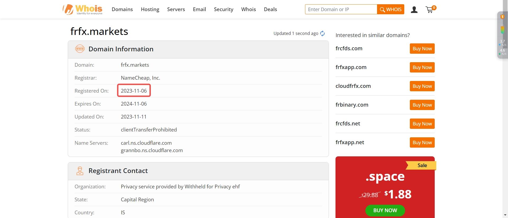Click state value Capital Region
The image size is (508, 218).
[x=137, y=199]
